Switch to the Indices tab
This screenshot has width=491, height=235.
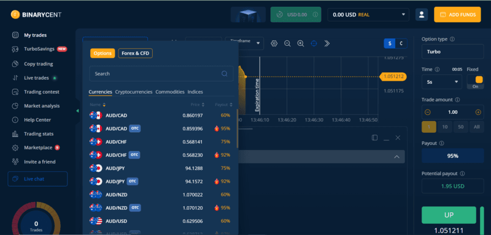(195, 92)
